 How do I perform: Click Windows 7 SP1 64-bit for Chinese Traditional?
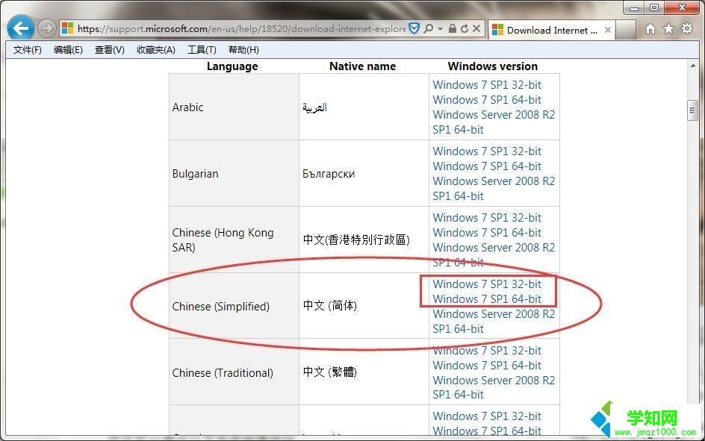[486, 366]
